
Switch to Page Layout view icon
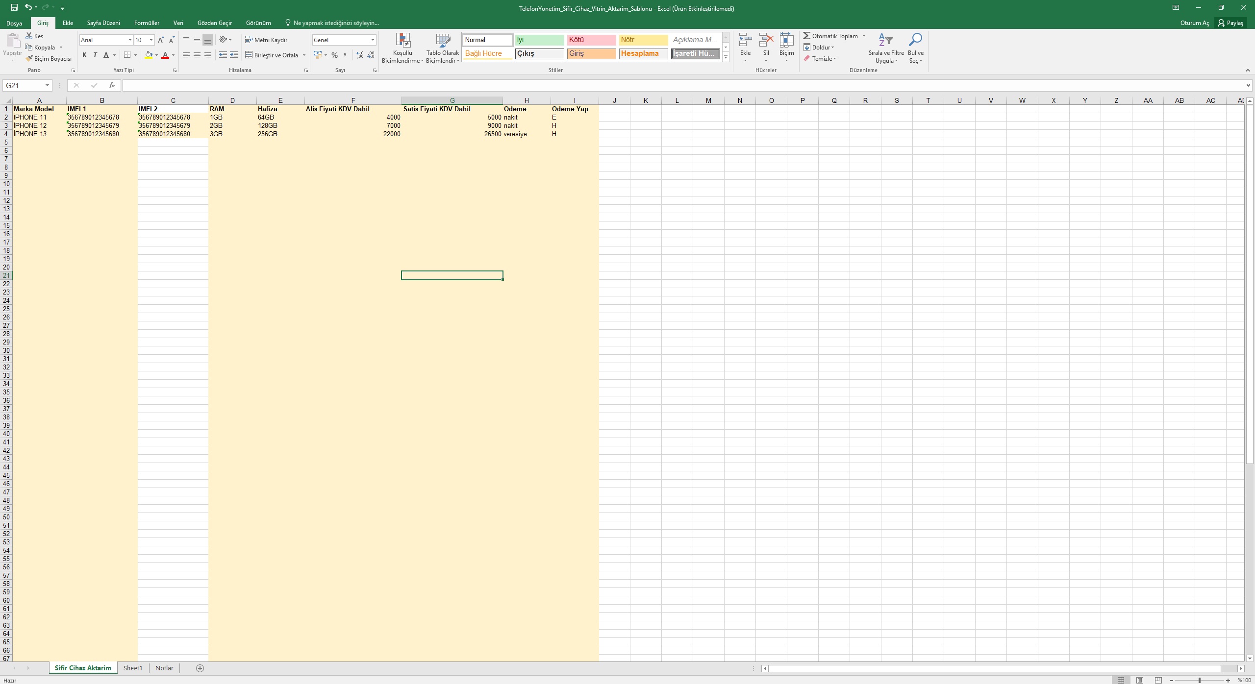(1140, 680)
